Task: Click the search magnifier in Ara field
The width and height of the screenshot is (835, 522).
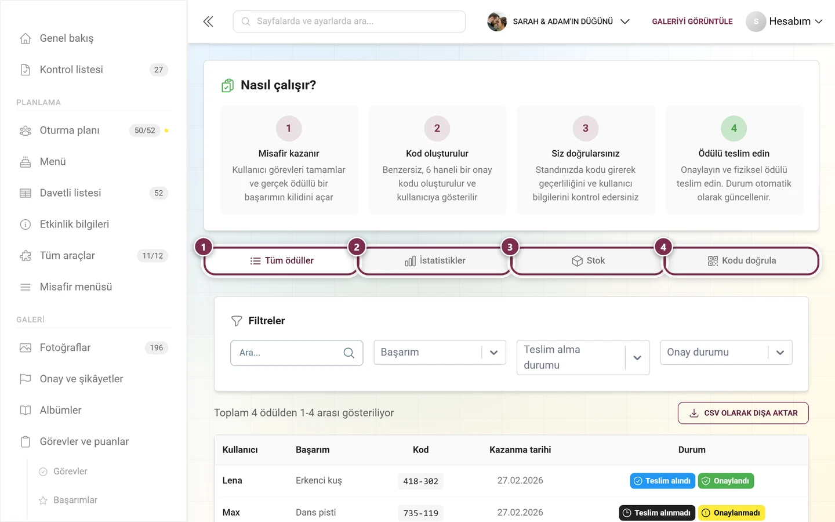Action: (x=349, y=353)
